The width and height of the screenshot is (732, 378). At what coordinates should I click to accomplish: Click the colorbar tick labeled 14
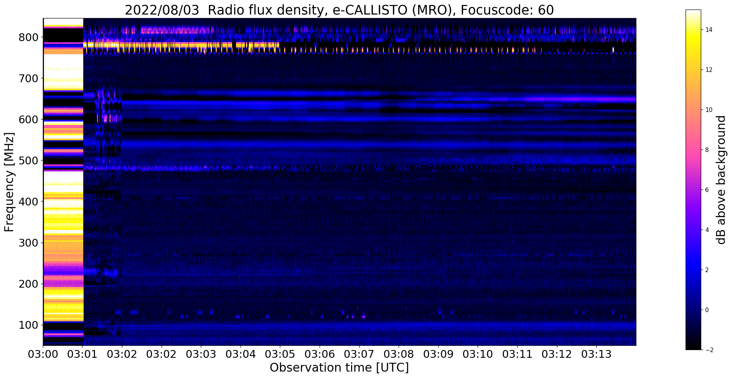(709, 30)
